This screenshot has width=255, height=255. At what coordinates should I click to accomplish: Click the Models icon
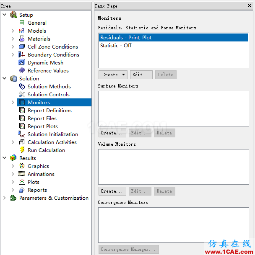[21, 31]
